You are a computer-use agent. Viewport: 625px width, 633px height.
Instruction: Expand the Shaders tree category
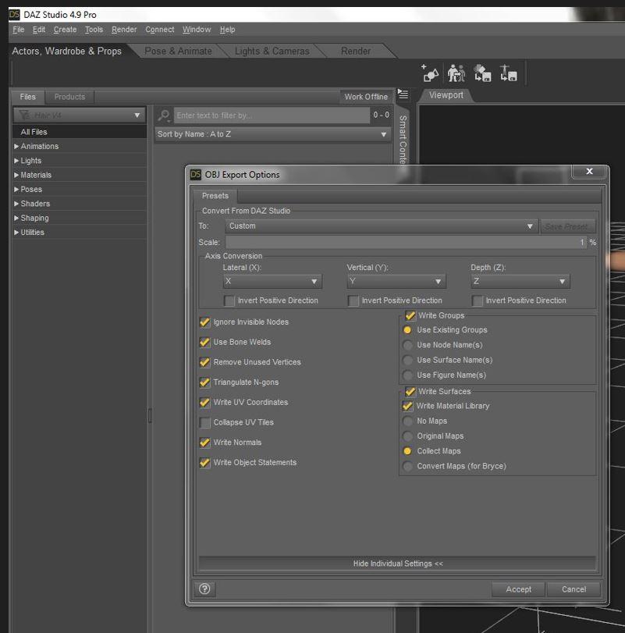click(x=16, y=204)
